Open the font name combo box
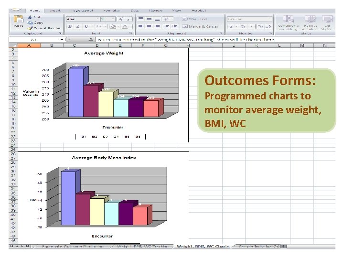Screen dimensions: 344x258 83,19
